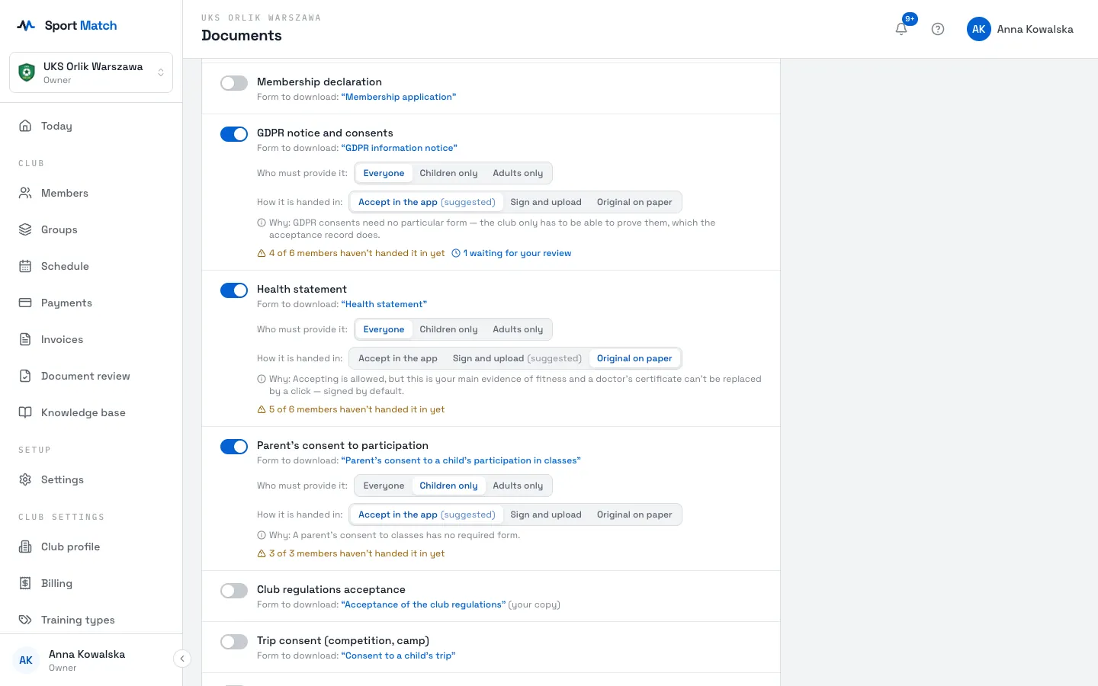Click the Payments card icon

(x=25, y=303)
